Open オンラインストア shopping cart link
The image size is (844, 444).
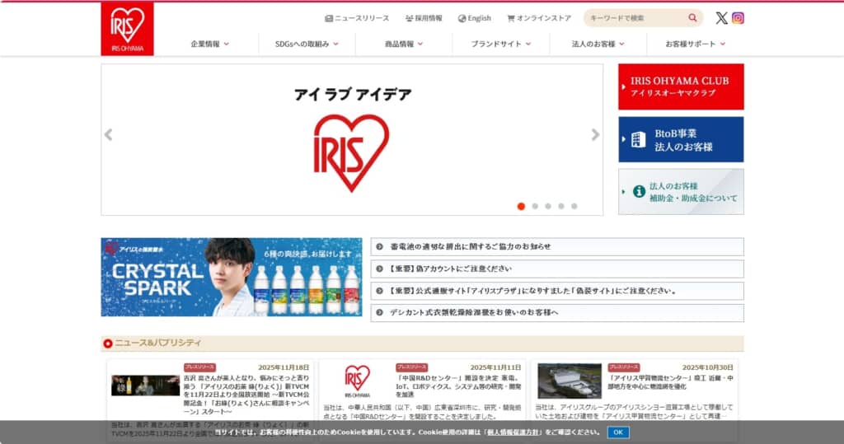(x=539, y=18)
